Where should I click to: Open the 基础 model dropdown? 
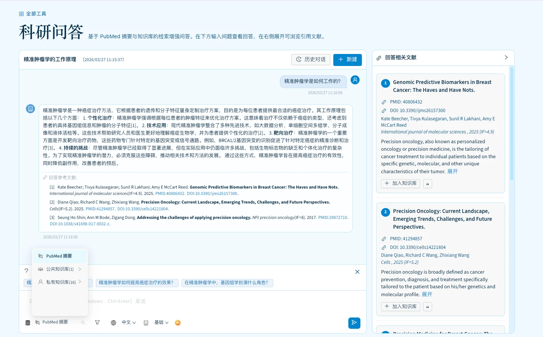(161, 322)
